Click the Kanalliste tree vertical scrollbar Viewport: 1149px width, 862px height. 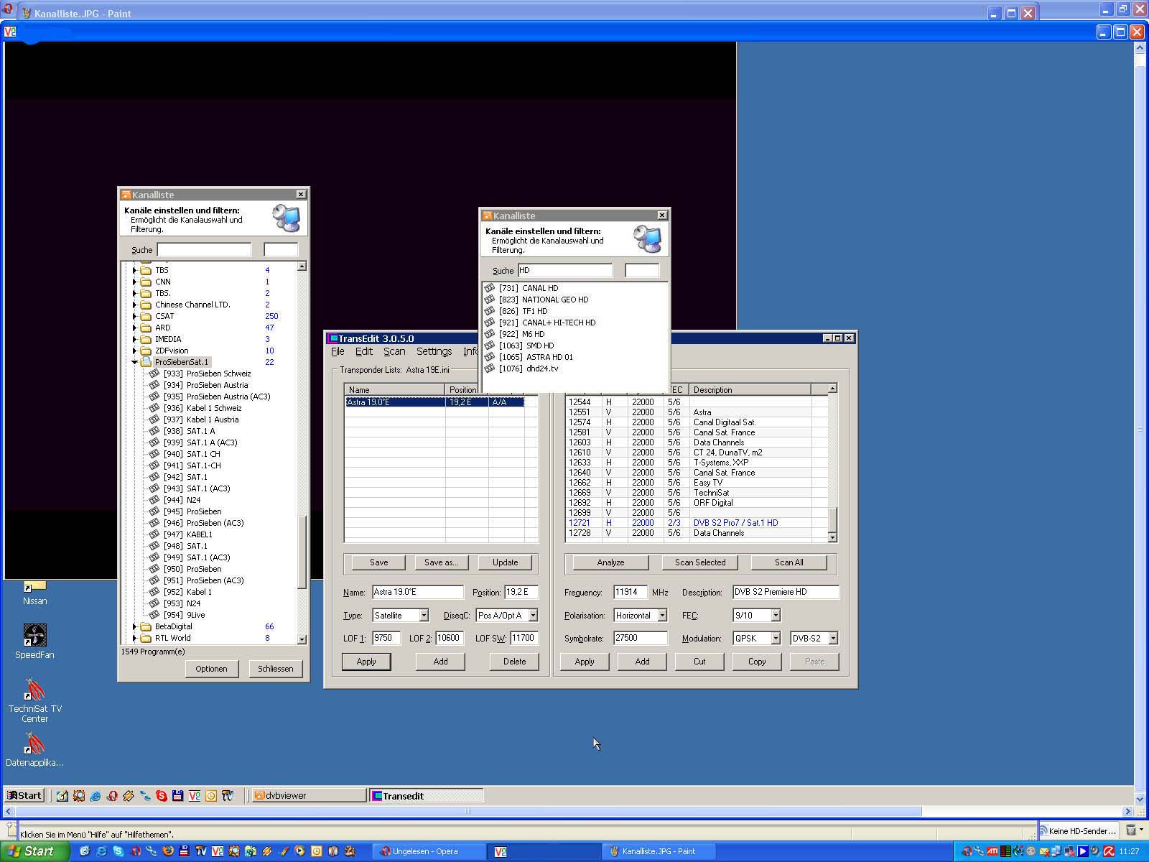(x=302, y=551)
